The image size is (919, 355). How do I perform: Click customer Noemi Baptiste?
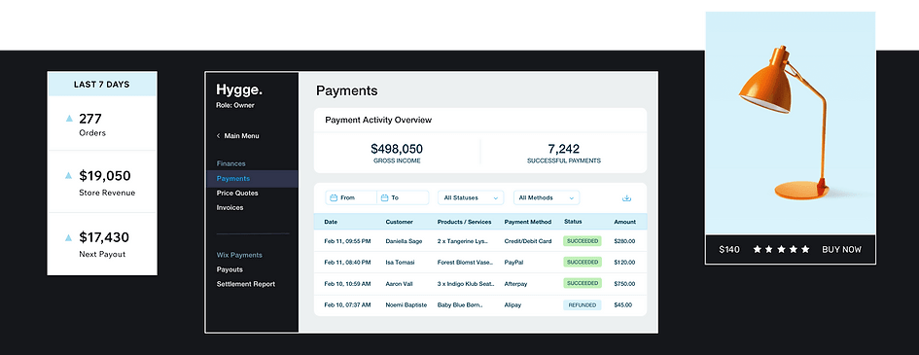[406, 305]
